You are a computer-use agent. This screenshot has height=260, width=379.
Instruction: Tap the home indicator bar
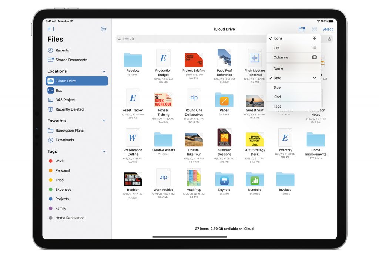point(190,237)
